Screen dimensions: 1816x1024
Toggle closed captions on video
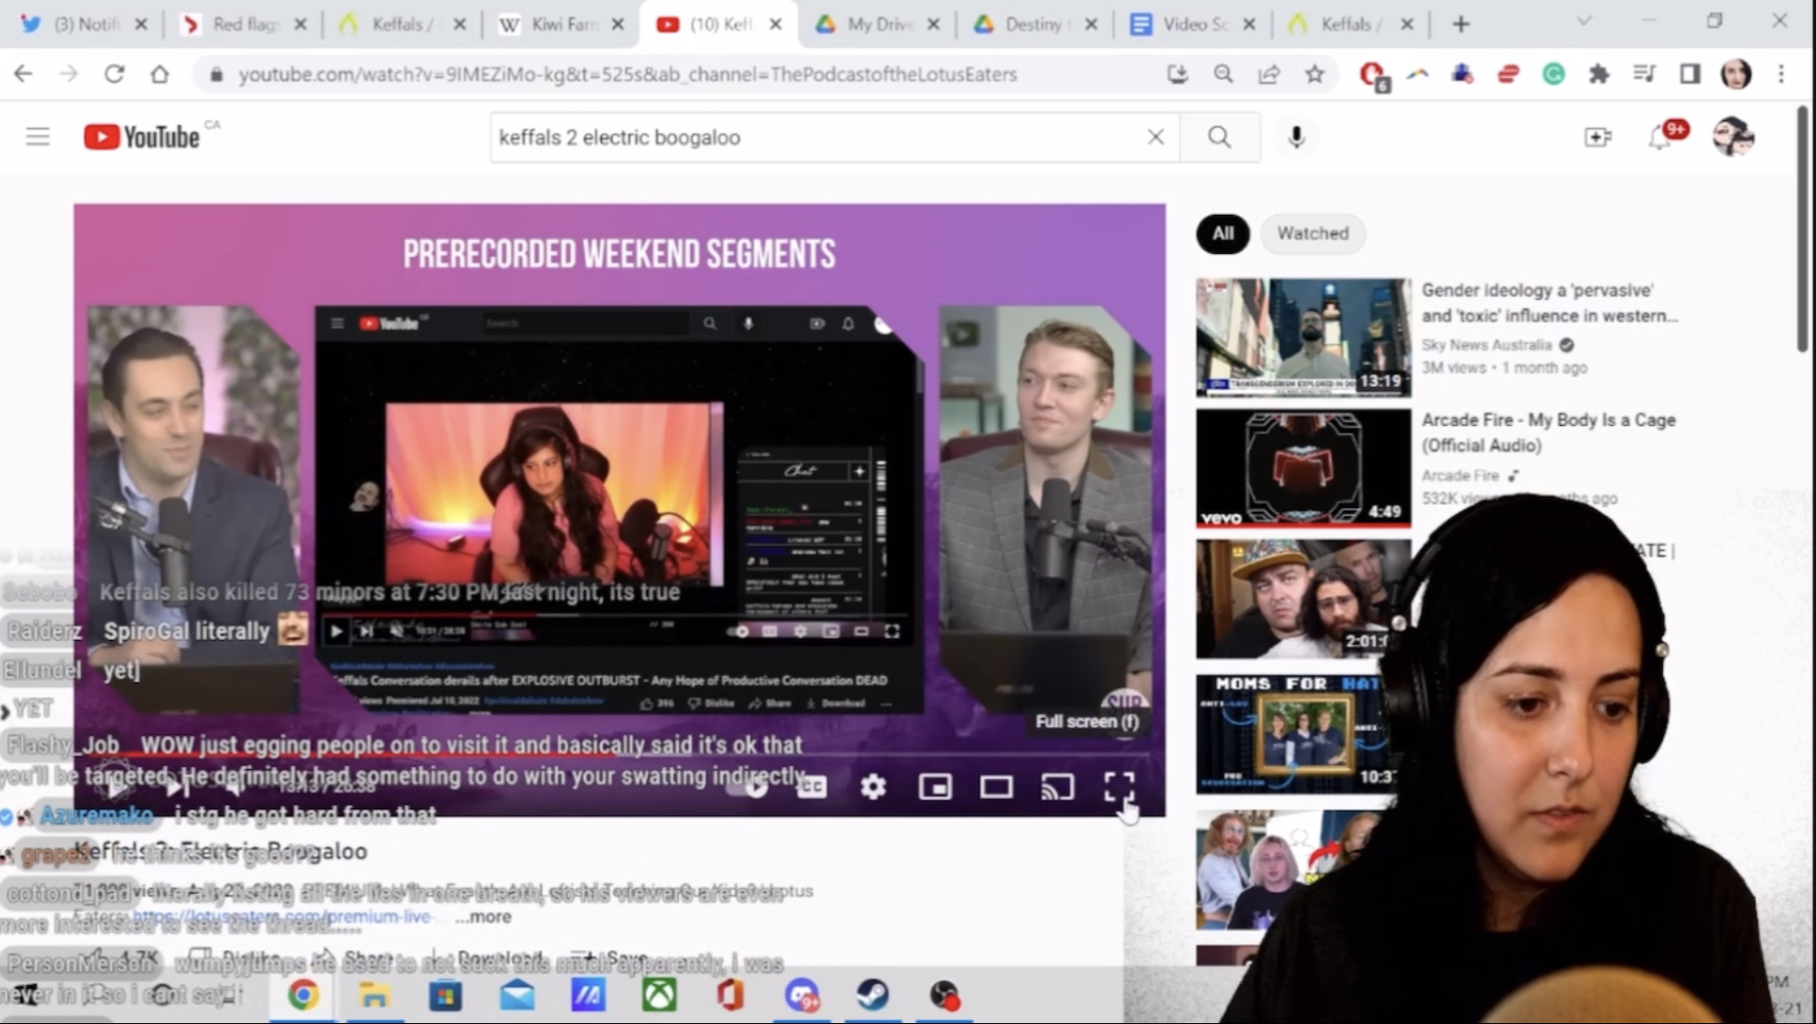coord(811,786)
